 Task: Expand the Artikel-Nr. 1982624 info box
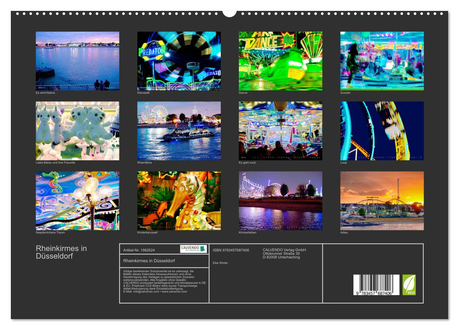click(x=139, y=250)
